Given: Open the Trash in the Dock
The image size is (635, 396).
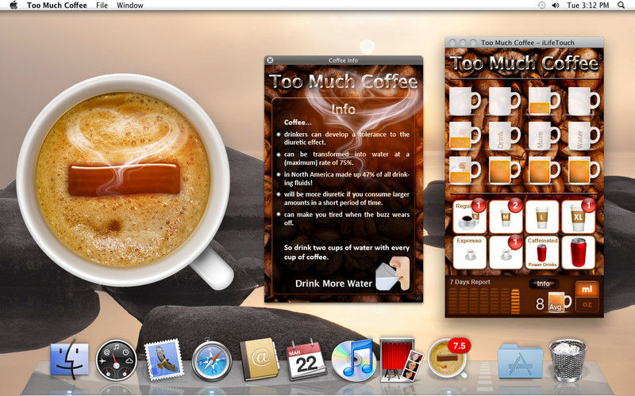Looking at the screenshot, I should 568,360.
